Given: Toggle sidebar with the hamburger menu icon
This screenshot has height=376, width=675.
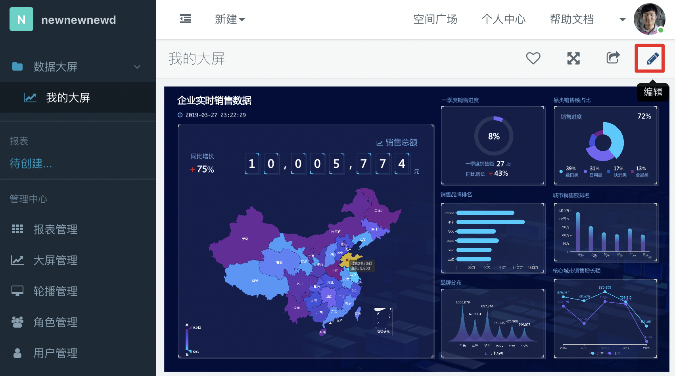Looking at the screenshot, I should [186, 19].
